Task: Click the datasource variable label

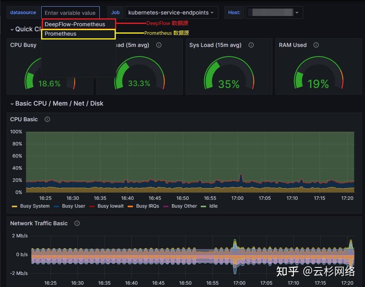Action: click(x=23, y=13)
